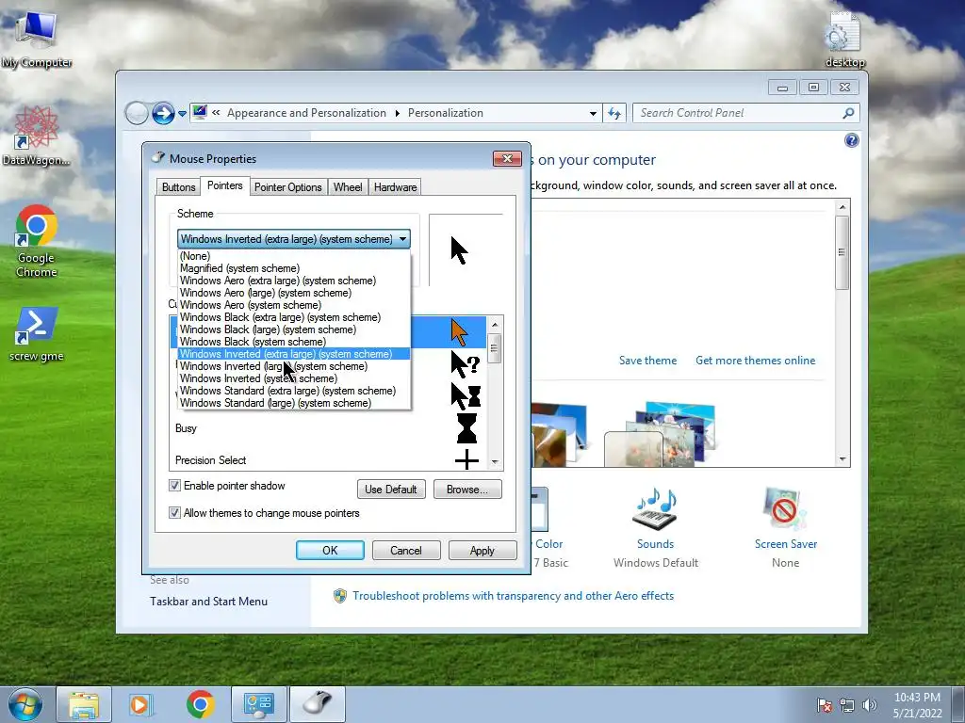965x723 pixels.
Task: Switch to the Buttons tab
Action: 178,187
